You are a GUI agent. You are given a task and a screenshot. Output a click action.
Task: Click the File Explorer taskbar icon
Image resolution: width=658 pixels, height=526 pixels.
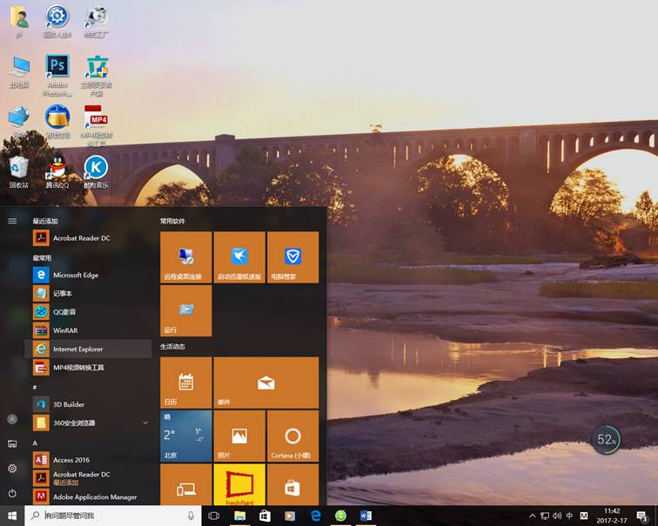239,516
